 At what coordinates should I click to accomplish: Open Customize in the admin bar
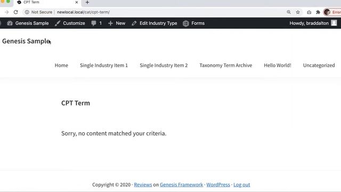[70, 23]
